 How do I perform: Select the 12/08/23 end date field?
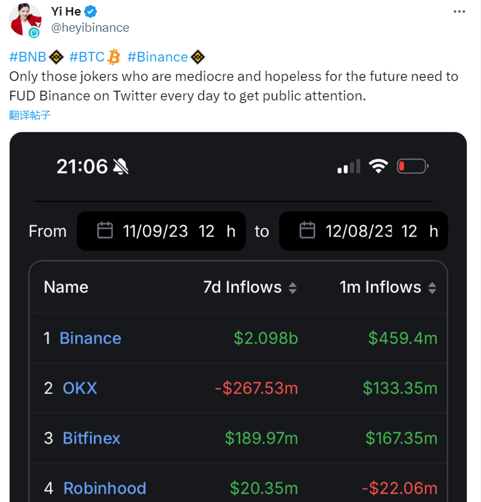(359, 231)
